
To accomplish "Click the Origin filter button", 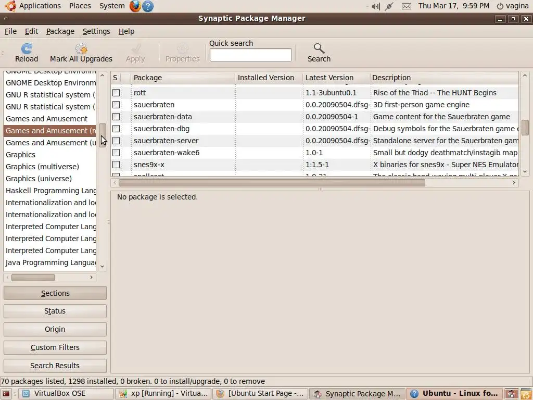I will point(55,329).
